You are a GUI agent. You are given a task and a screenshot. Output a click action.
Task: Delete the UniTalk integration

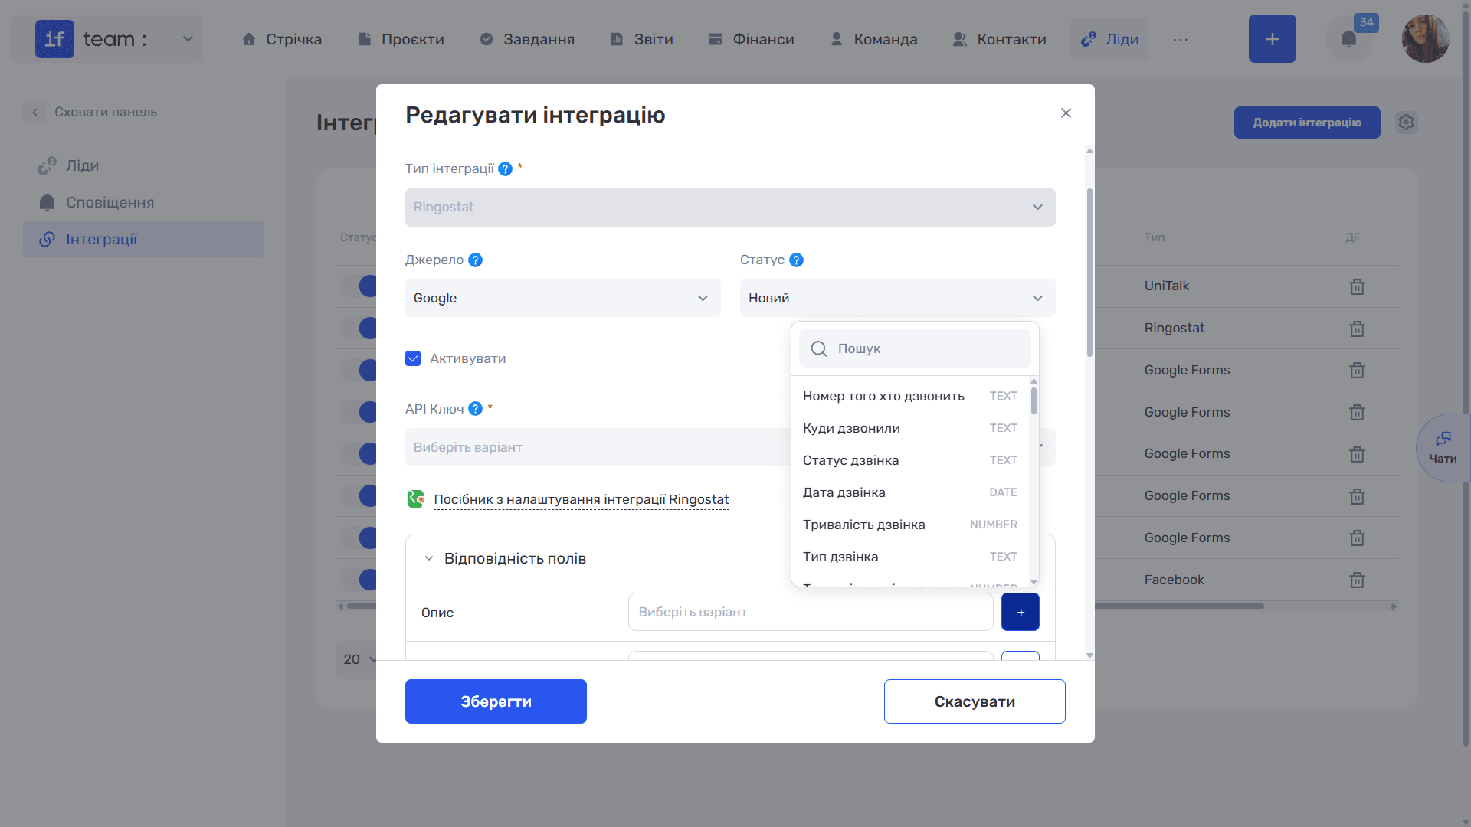click(1357, 286)
